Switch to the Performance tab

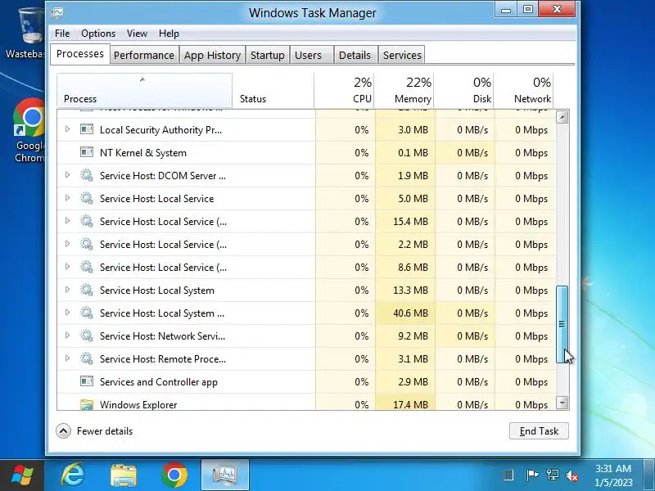coord(144,55)
